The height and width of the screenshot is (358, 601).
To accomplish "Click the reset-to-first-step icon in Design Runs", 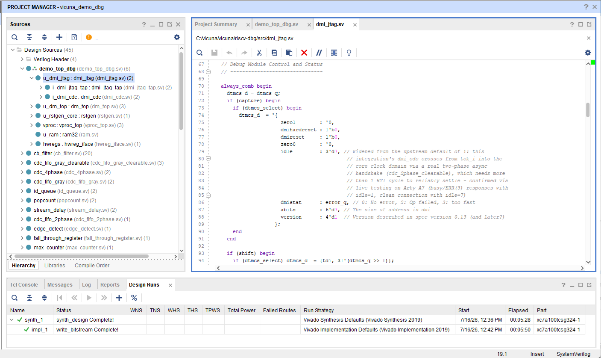I will tap(59, 298).
